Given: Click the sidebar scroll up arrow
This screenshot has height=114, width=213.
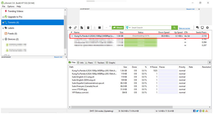Looking at the screenshot, I should tap(65, 10).
